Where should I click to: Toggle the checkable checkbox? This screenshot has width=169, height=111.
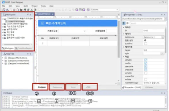point(146,70)
